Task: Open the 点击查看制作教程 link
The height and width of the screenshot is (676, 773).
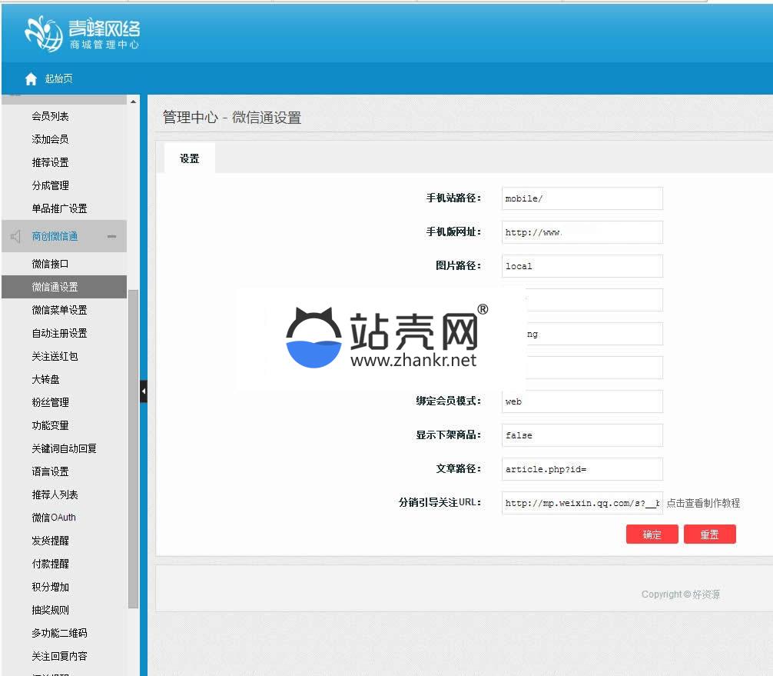Action: [703, 503]
